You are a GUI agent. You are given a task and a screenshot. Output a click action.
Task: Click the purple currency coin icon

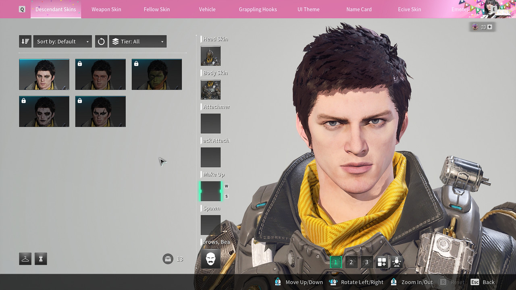[475, 27]
